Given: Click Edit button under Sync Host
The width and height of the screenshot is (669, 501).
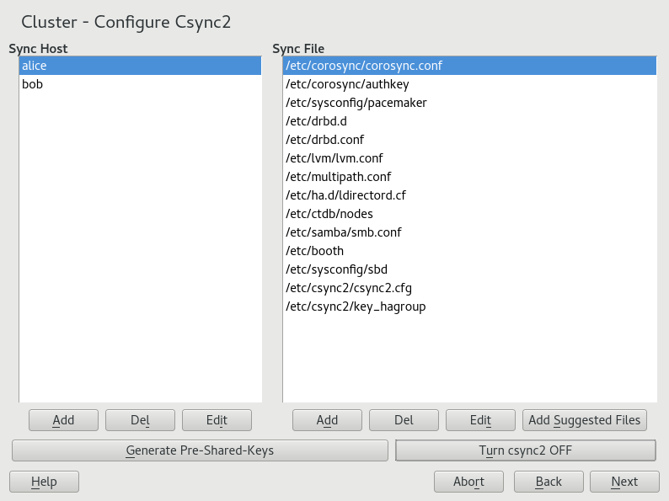Looking at the screenshot, I should pyautogui.click(x=217, y=420).
